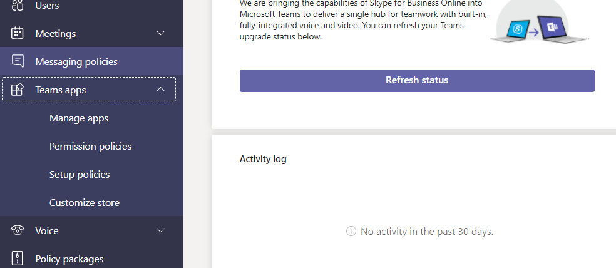Open Permission policies page
The image size is (616, 268).
(x=91, y=147)
